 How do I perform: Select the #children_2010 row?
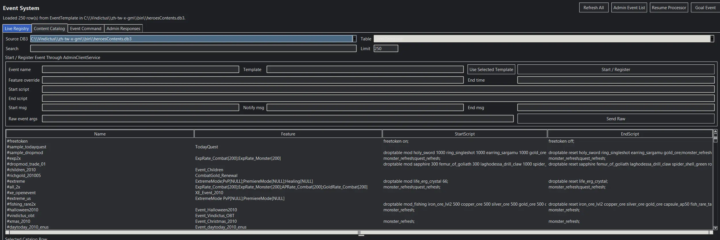(359, 170)
